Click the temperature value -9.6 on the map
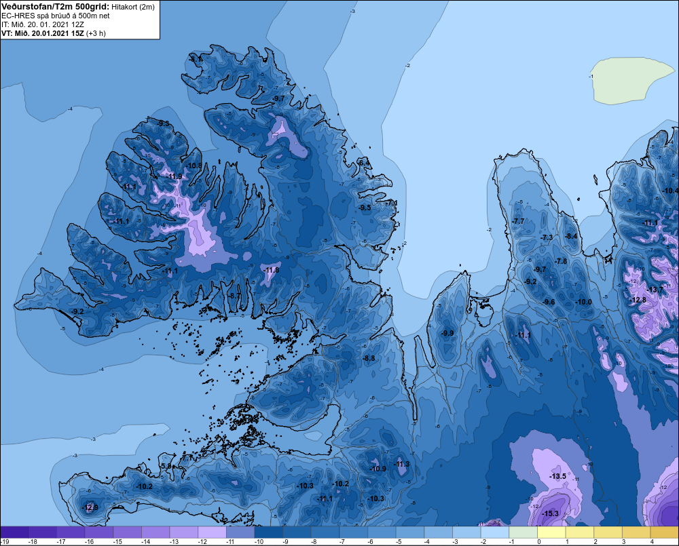The image size is (679, 546). [x=549, y=302]
